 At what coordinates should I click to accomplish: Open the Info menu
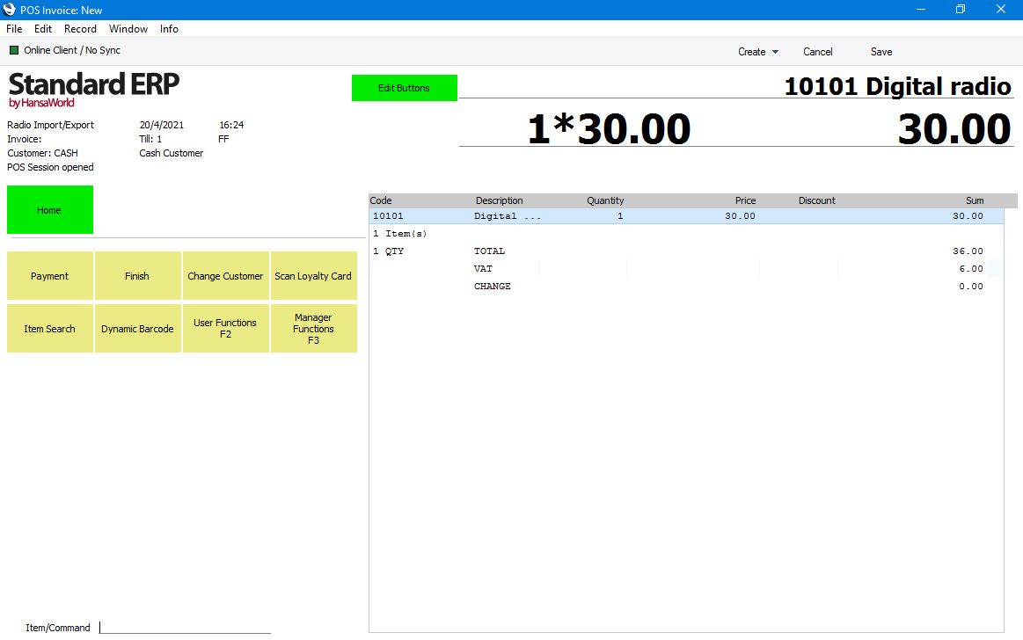click(x=169, y=29)
